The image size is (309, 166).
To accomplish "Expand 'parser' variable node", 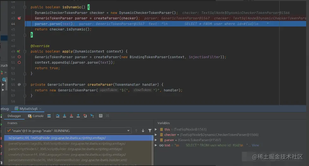I will click(156, 140).
